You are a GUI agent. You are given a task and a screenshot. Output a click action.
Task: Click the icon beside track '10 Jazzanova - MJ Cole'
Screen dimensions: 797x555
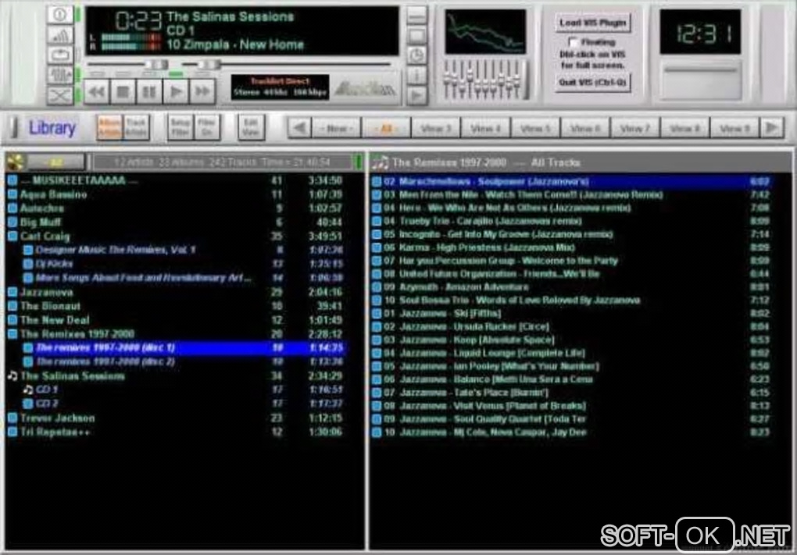[x=377, y=432]
